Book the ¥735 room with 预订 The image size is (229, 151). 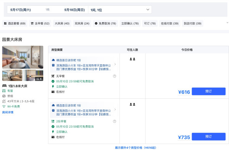tap(208, 137)
